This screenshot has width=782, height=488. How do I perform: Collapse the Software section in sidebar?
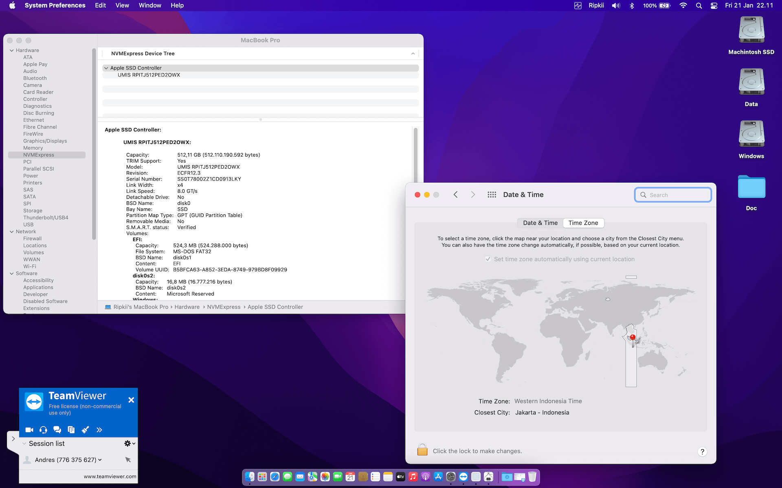coord(12,274)
